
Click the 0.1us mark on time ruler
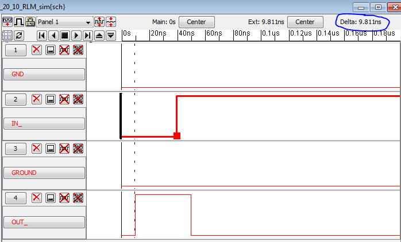(x=271, y=33)
